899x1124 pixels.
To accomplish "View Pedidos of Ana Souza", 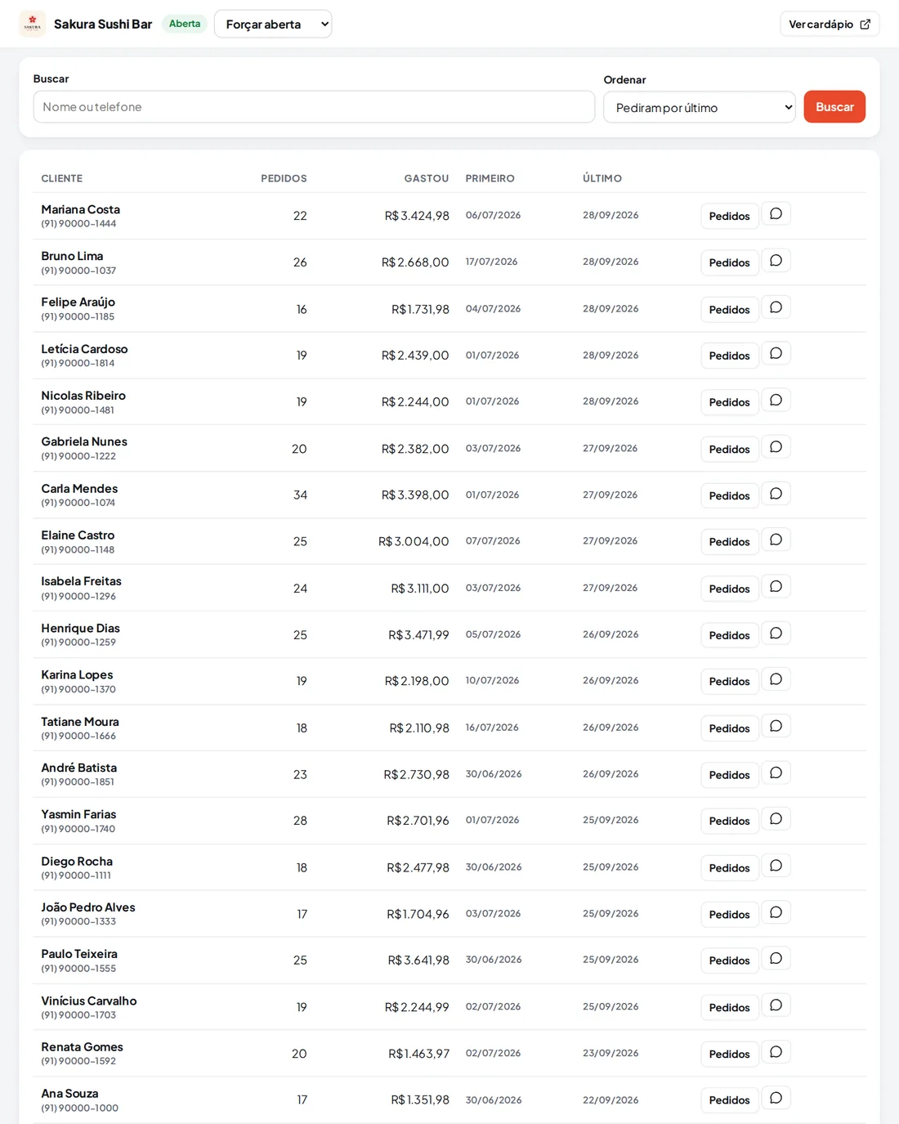I will (x=729, y=1100).
